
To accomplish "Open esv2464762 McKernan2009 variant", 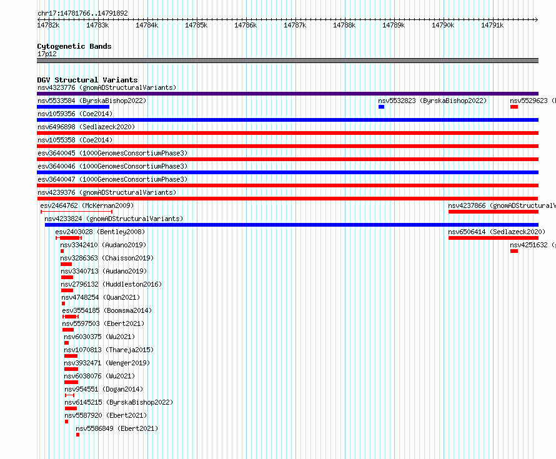I will (87, 205).
